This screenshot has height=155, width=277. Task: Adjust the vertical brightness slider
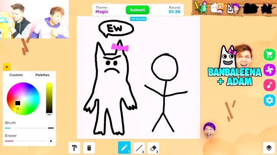click(x=49, y=99)
